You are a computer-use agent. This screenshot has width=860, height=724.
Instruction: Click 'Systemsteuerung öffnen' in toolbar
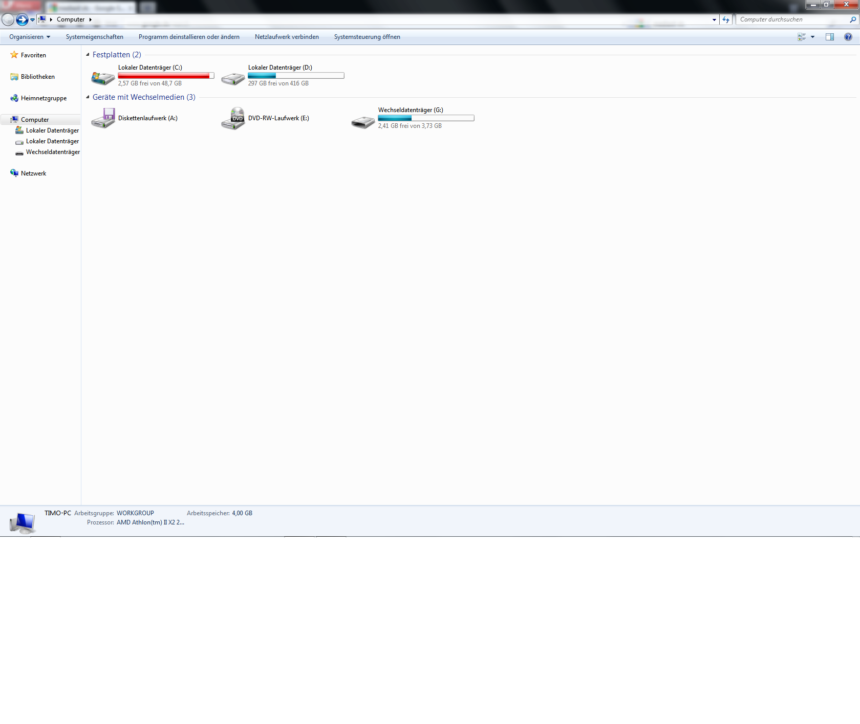tap(367, 37)
